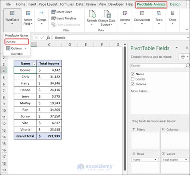The width and height of the screenshot is (190, 175).
Task: Click the Insert Slicer icon
Action: click(53, 12)
